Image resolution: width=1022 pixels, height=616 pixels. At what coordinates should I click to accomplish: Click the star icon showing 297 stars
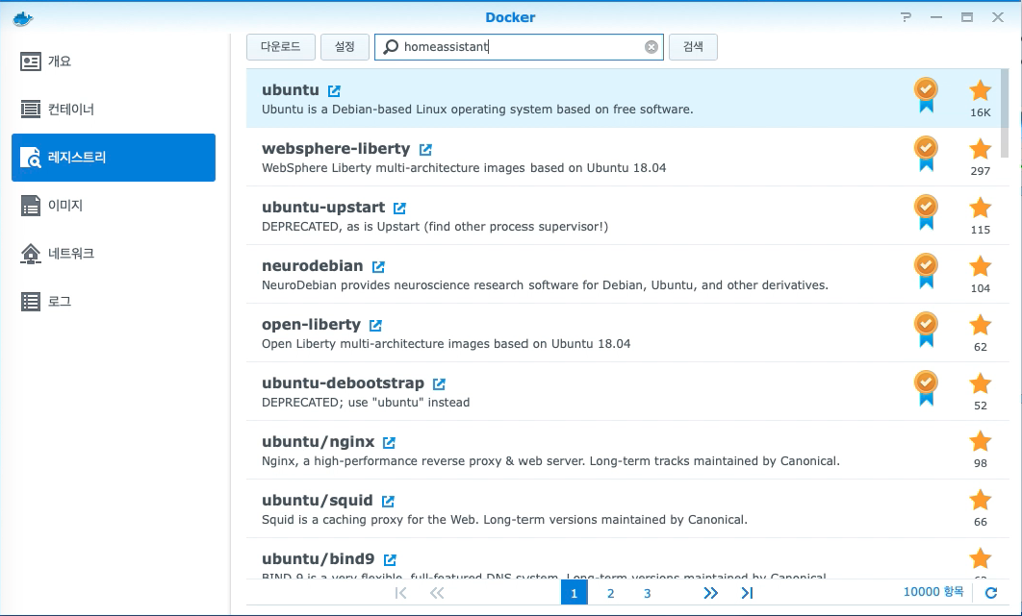(980, 149)
